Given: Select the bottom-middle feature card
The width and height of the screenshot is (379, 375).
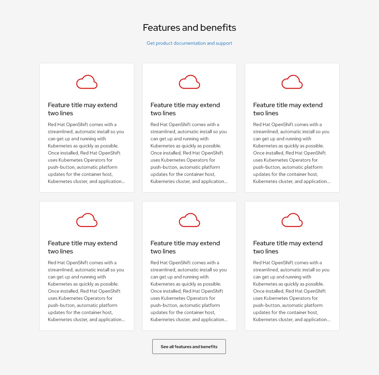Looking at the screenshot, I should (x=189, y=265).
